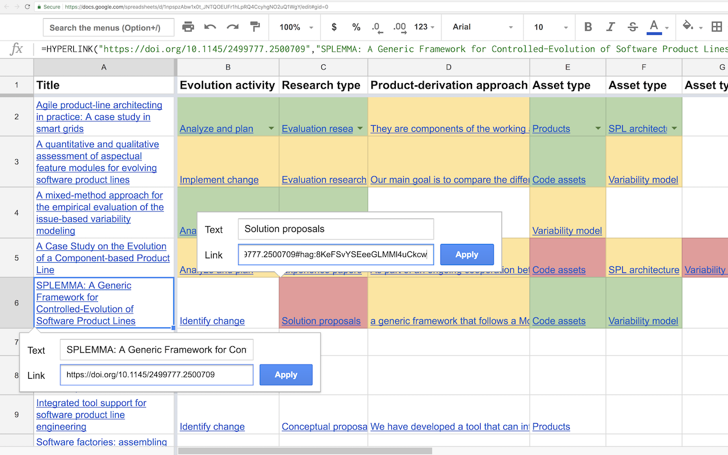
Task: Select column A header
Action: [x=104, y=67]
